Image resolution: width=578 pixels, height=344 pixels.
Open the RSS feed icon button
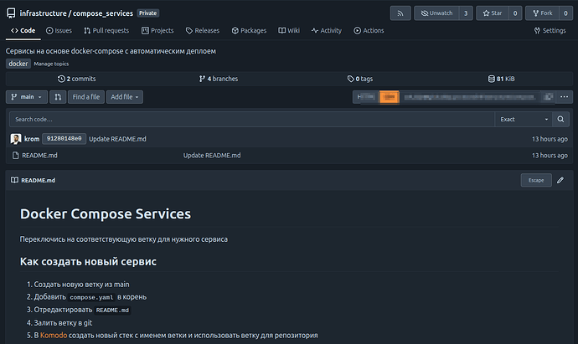pos(400,13)
